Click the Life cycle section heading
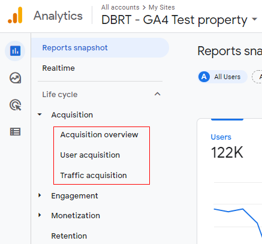262x244 pixels. (60, 94)
